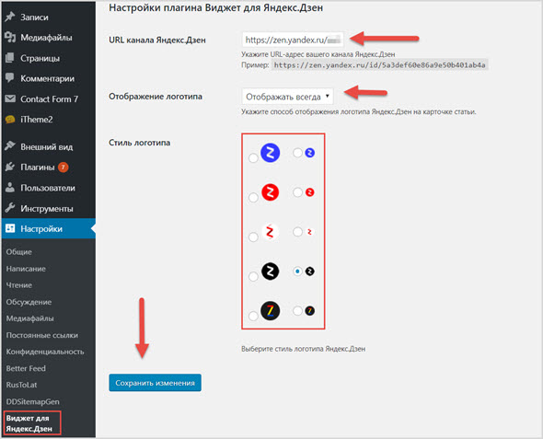Viewport: 543px width, 439px height.
Task: Open the Пользователи user icon
Action: (10, 188)
